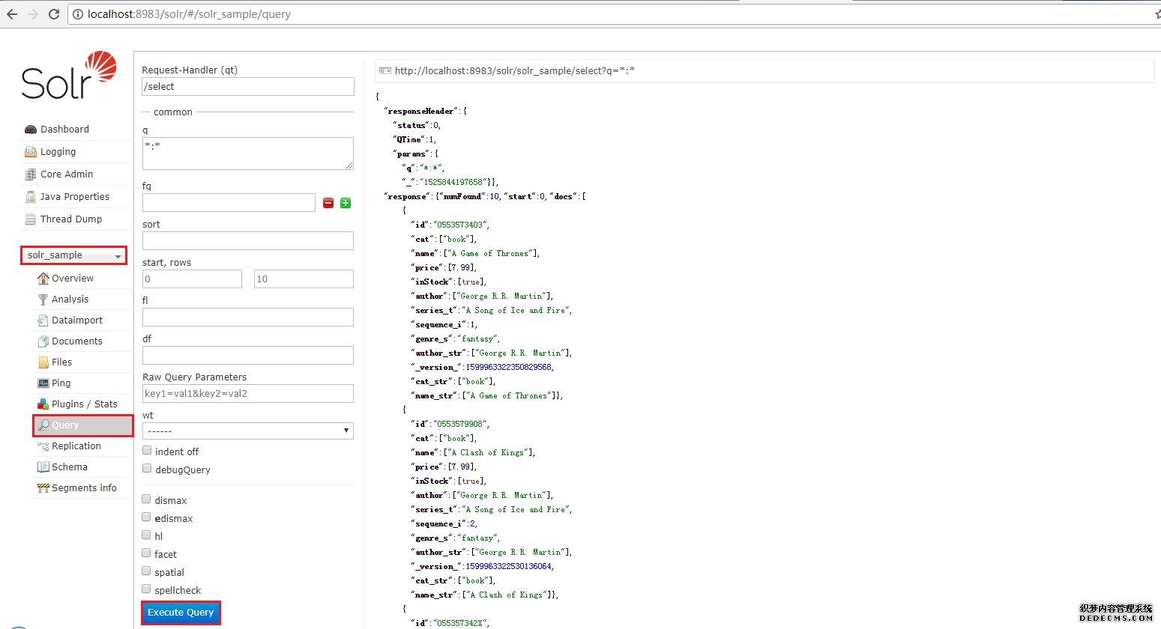Screen dimensions: 1161x629
Task: Click the Execute Query button
Action: coord(181,613)
